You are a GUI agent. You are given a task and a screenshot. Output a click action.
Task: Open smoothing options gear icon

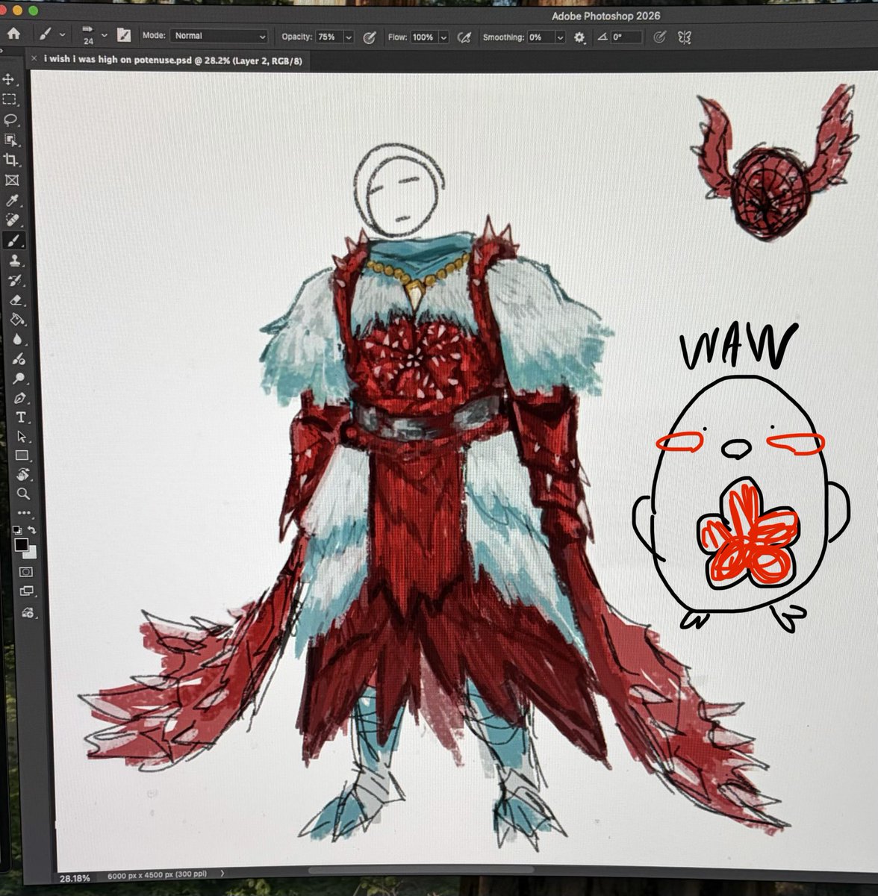(579, 37)
